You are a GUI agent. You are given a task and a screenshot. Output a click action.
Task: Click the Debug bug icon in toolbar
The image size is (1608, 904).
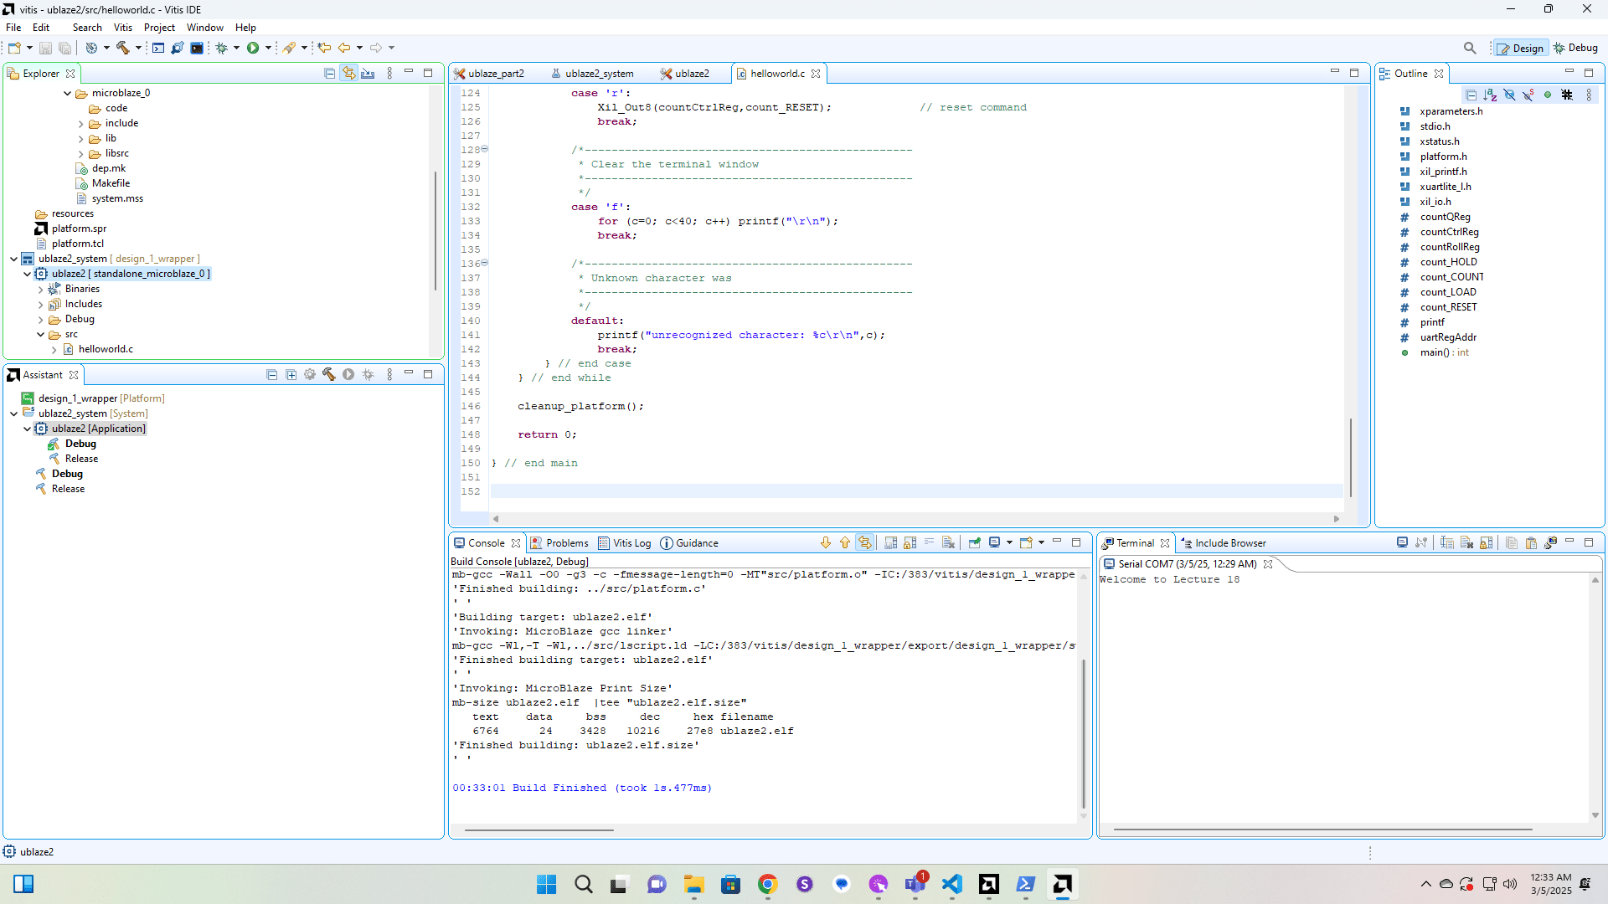coord(221,48)
